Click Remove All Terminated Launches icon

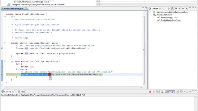tap(157, 92)
